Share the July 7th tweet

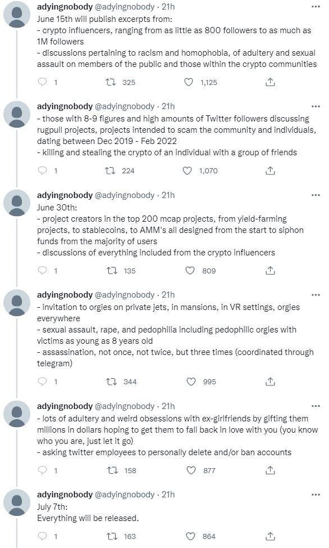(271, 536)
